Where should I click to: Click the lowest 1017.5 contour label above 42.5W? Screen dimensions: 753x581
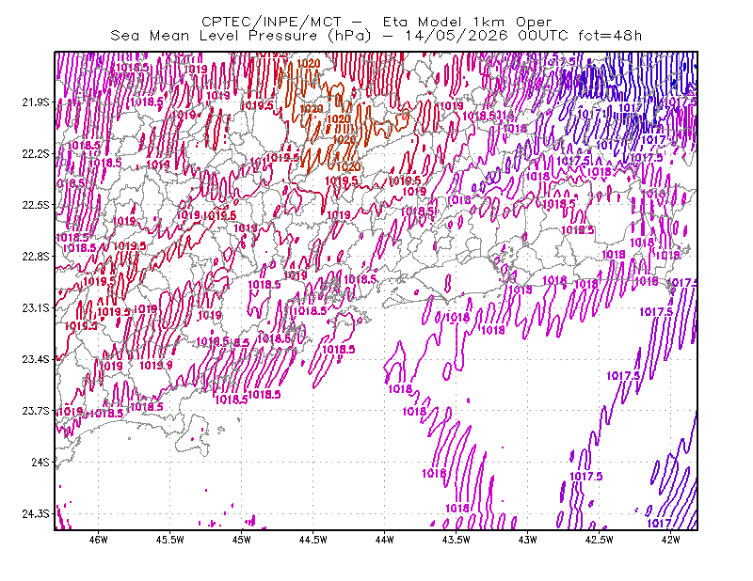point(585,477)
